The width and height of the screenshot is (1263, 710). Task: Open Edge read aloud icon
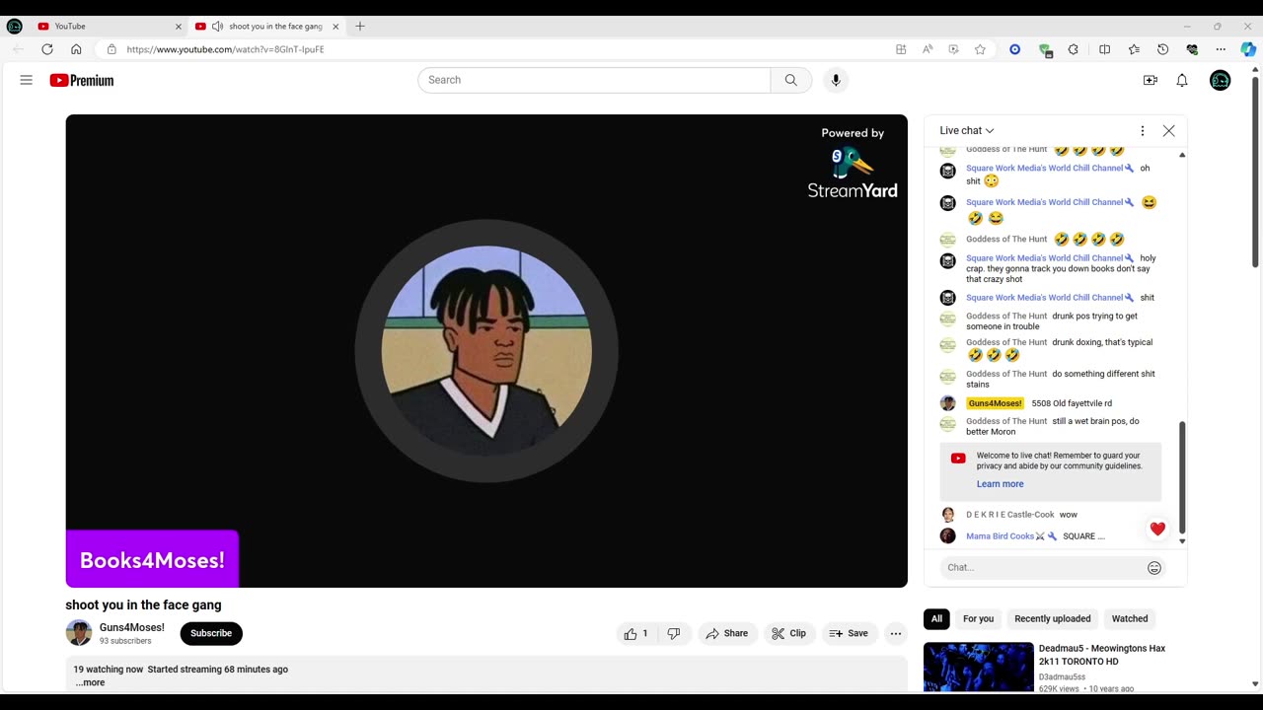928,49
